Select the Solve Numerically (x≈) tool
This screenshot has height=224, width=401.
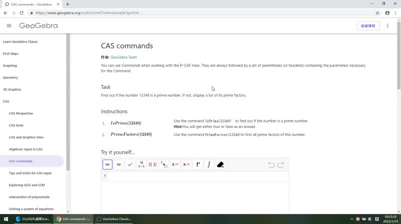pyautogui.click(x=186, y=164)
